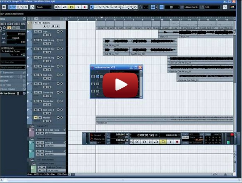Open the Normal record mode dropdown
Screen dimensions: 242x183
click(x=98, y=135)
